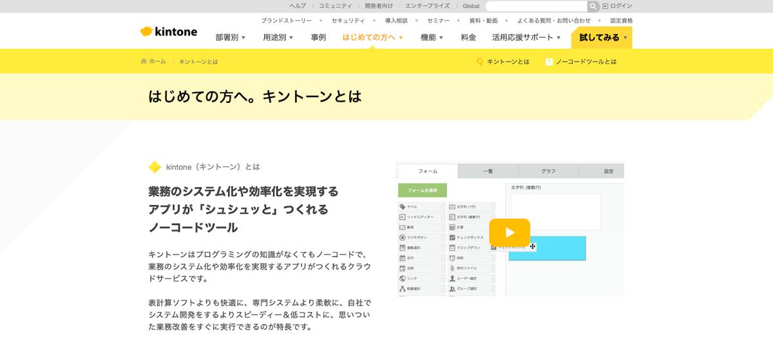Click the 試してみる button

click(602, 37)
